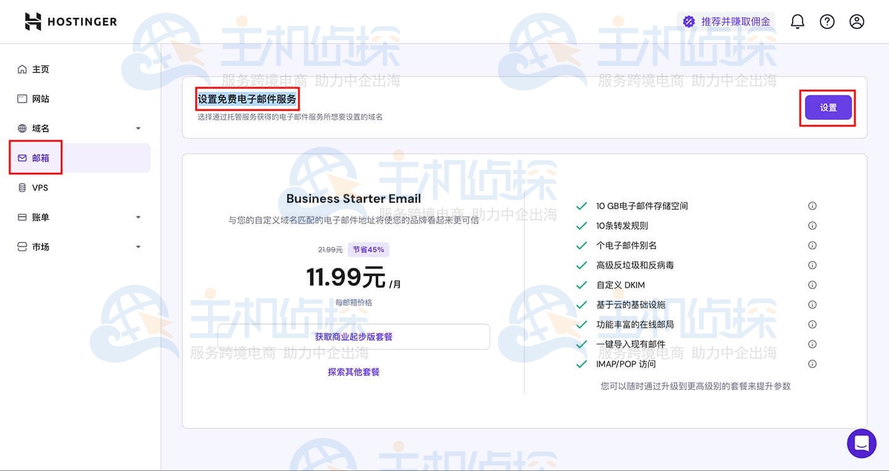Click info icon beside IMAP/POP 访问
This screenshot has height=471, width=889.
click(812, 364)
